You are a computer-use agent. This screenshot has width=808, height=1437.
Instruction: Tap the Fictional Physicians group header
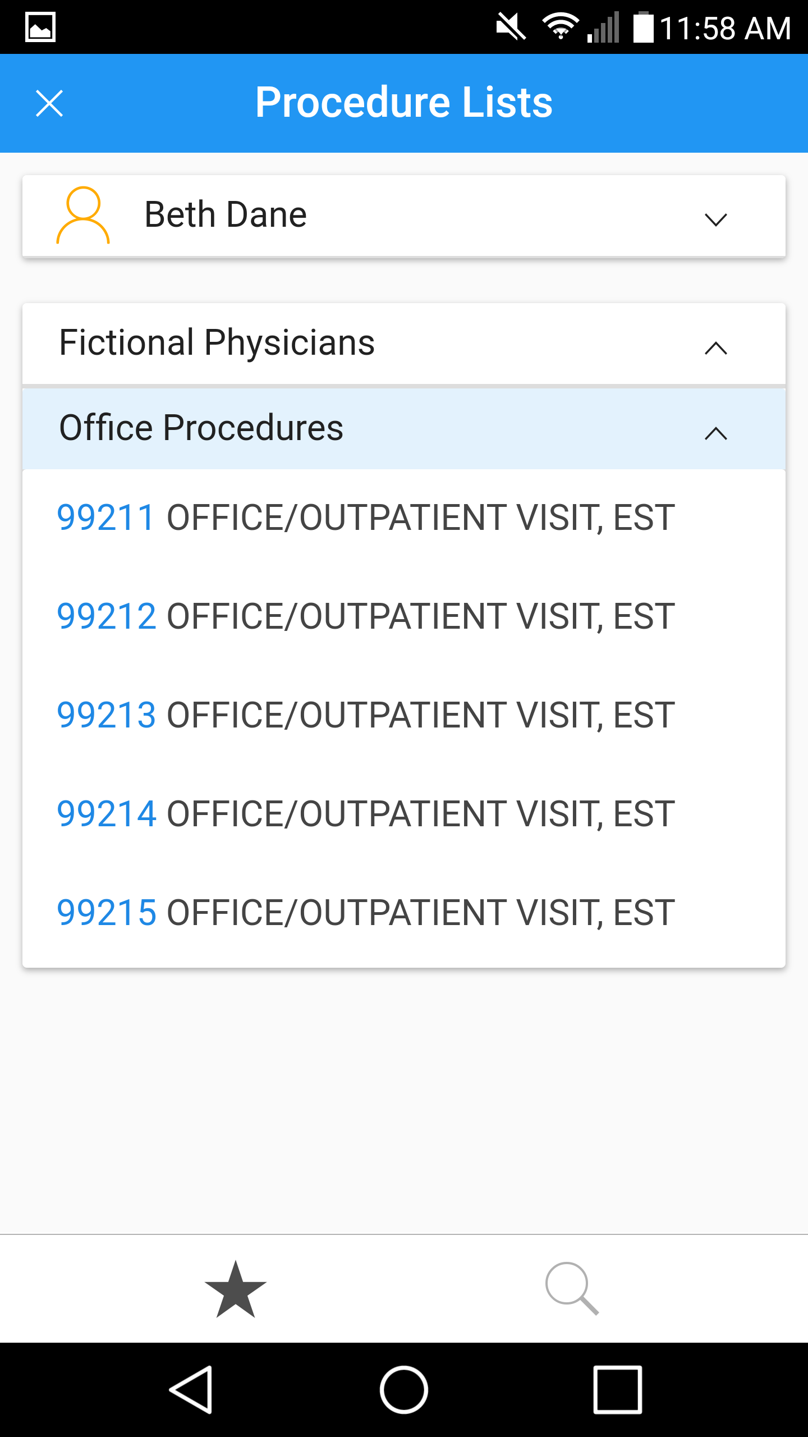[x=217, y=342]
